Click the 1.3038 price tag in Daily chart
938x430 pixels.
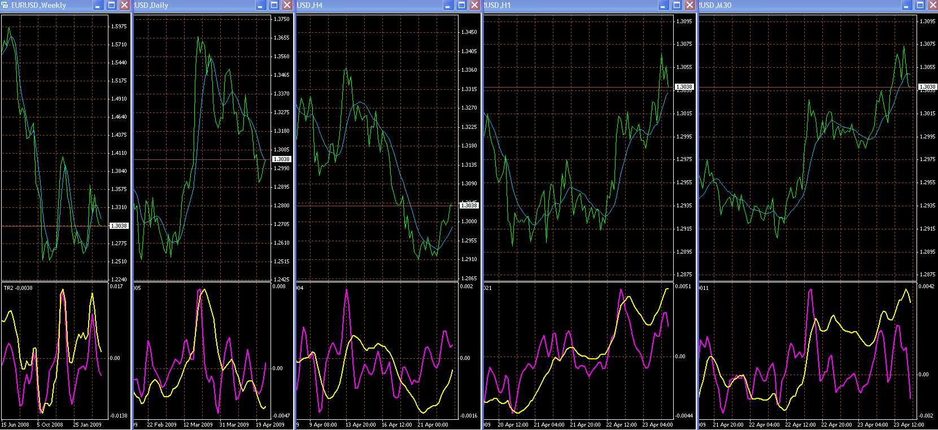coord(281,159)
